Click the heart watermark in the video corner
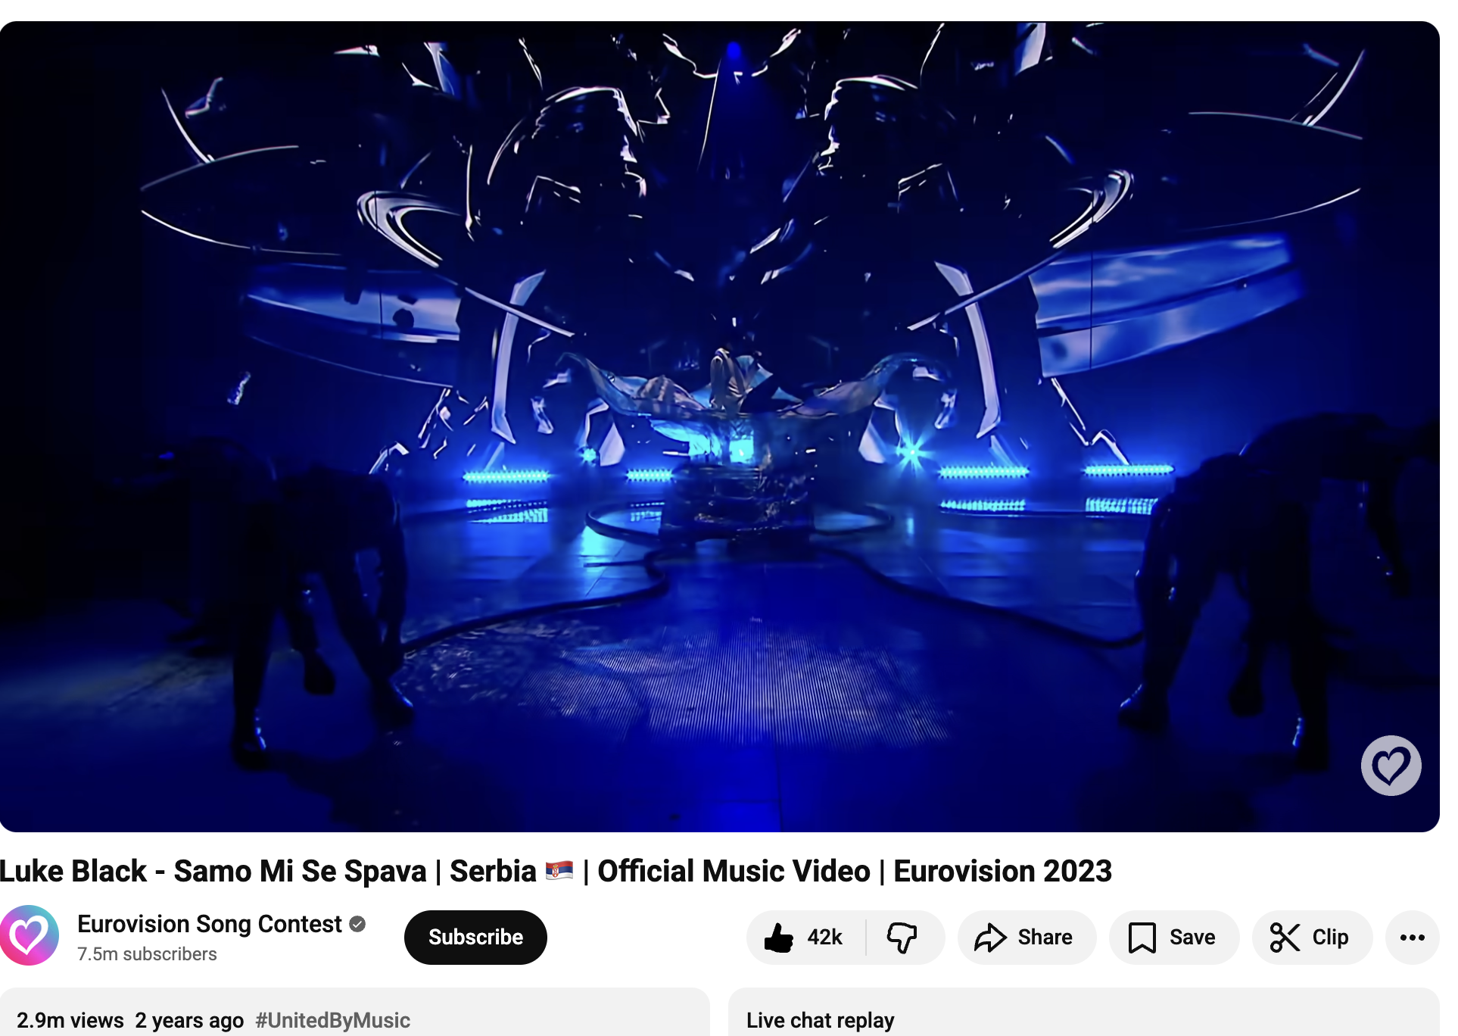 pyautogui.click(x=1391, y=766)
